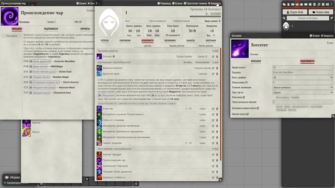This screenshot has width=335, height=188.
Task: Open Закл. хар-ка dropdown
Action: pyautogui.click(x=303, y=92)
